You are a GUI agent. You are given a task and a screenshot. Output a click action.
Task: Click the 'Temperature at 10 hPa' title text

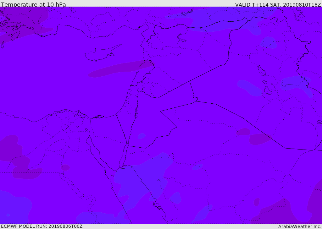pyautogui.click(x=33, y=4)
